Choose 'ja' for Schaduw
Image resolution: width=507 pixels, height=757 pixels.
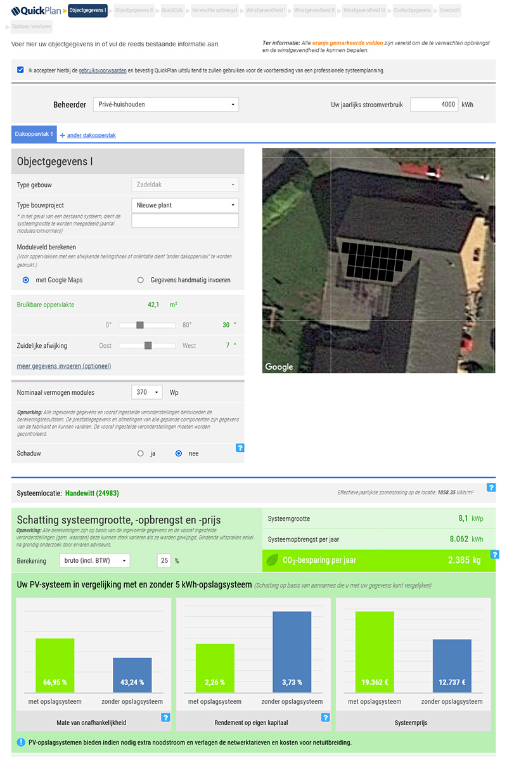coord(141,453)
